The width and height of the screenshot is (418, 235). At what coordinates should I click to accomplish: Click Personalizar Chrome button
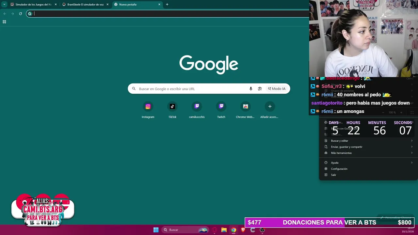[395, 218]
